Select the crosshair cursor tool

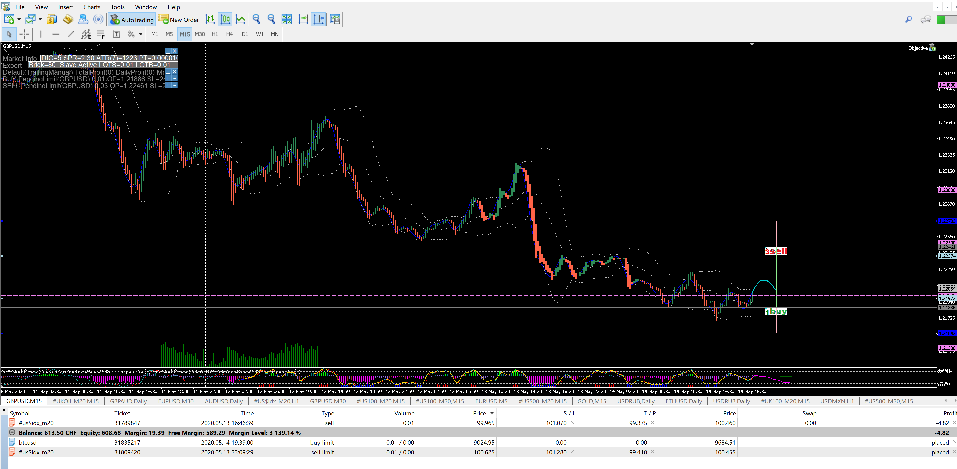[x=24, y=34]
